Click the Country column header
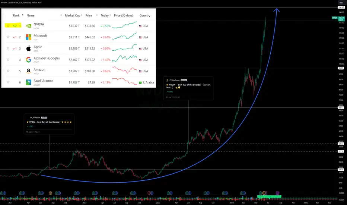The width and height of the screenshot is (347, 205). 145,16
